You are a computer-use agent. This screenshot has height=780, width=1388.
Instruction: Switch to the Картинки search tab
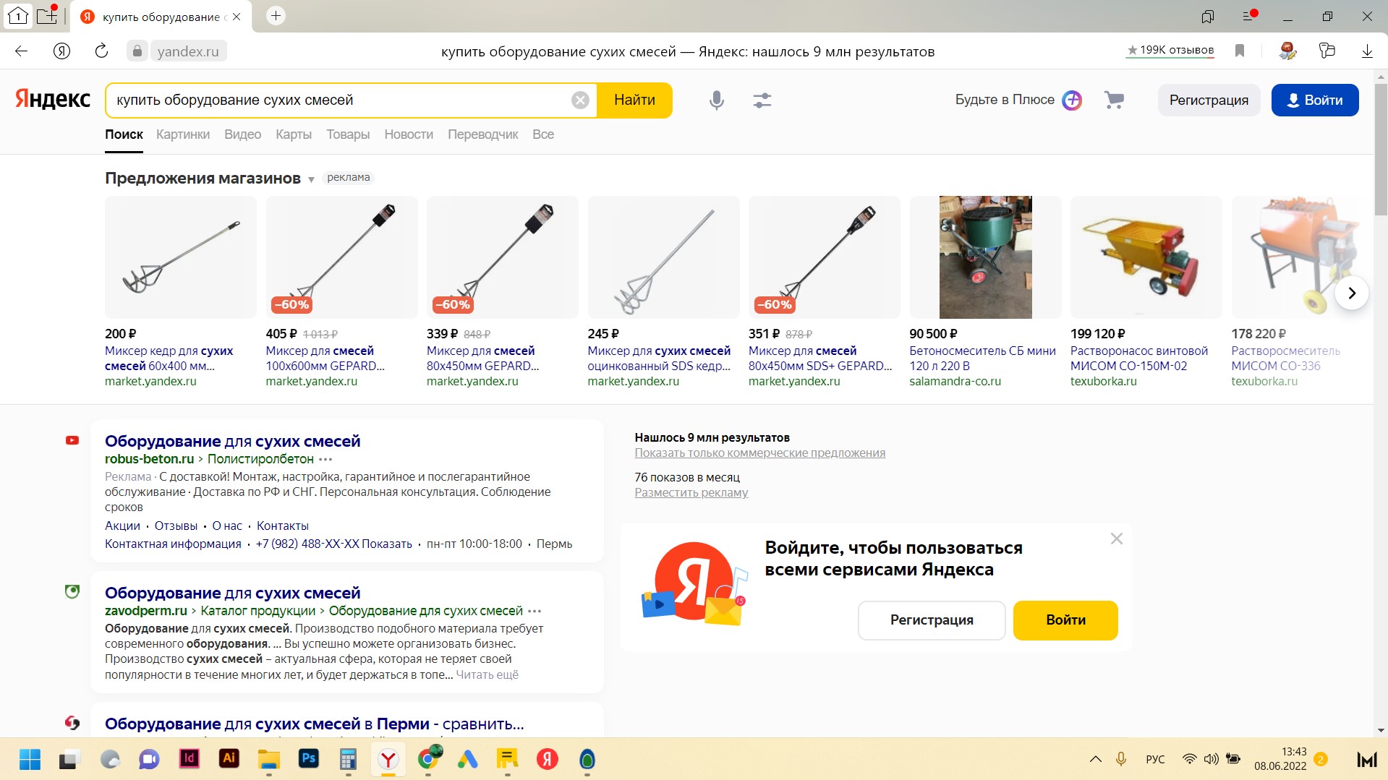tap(182, 134)
